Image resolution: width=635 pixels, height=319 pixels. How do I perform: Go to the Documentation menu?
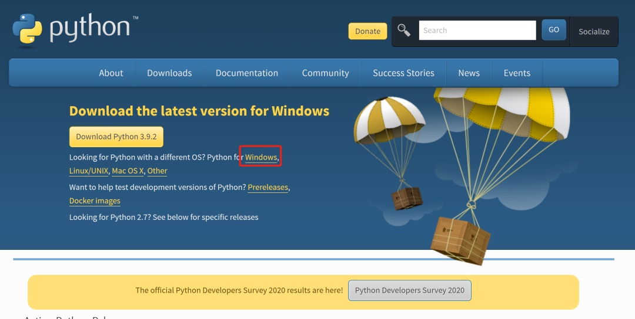coord(247,73)
